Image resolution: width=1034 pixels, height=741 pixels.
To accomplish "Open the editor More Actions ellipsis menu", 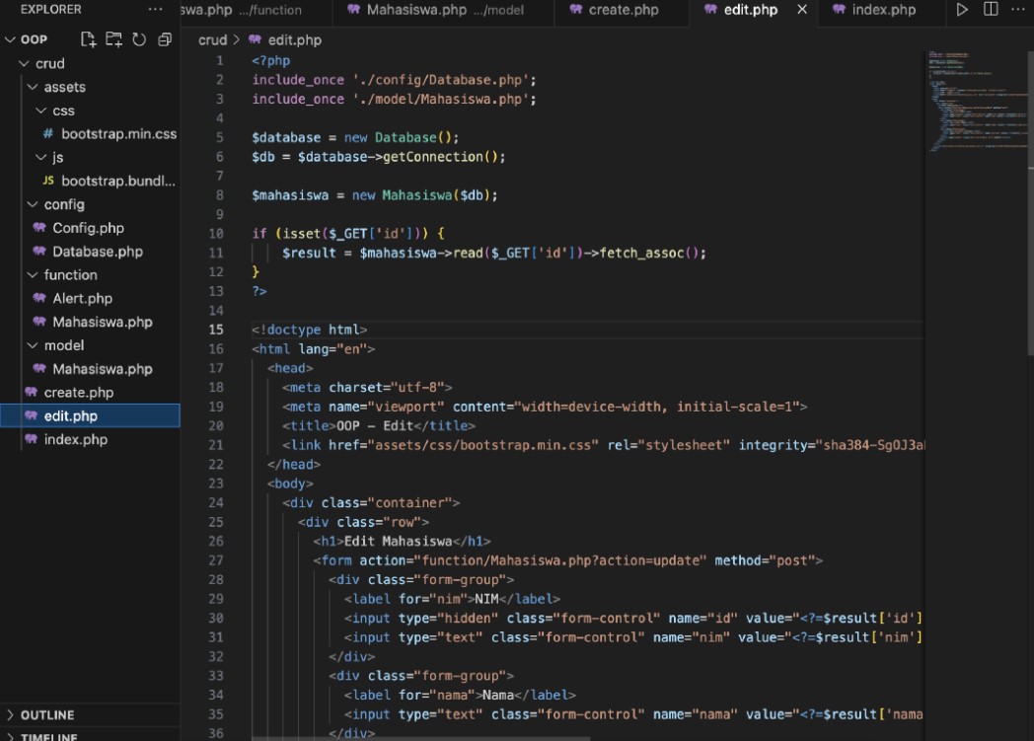I will click(1018, 9).
